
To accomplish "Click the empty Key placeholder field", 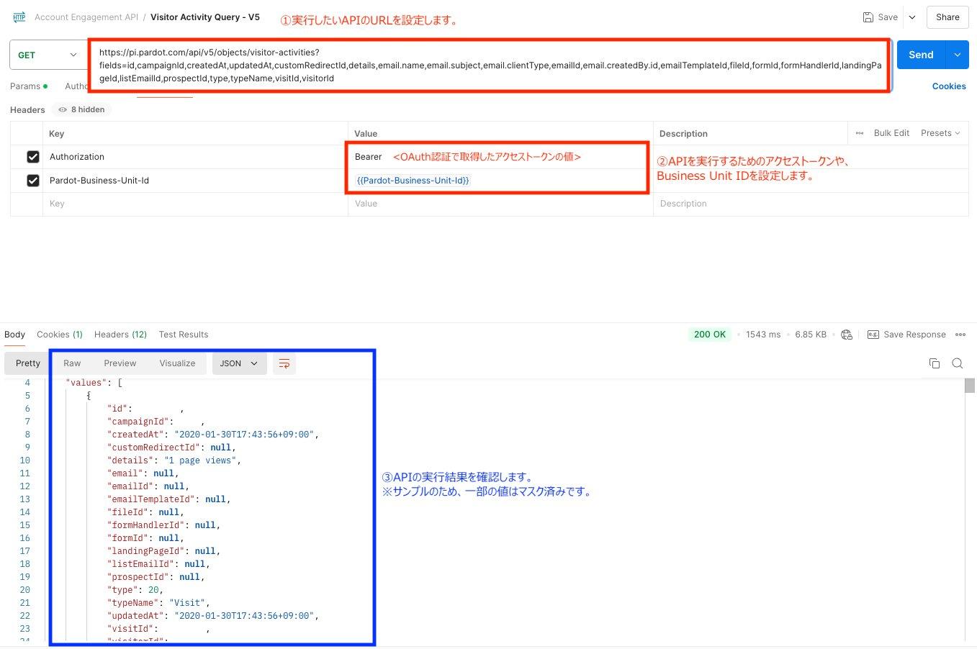I will [x=195, y=204].
